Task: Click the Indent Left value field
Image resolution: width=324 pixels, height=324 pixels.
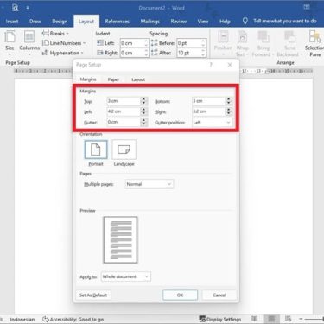Action: point(131,43)
